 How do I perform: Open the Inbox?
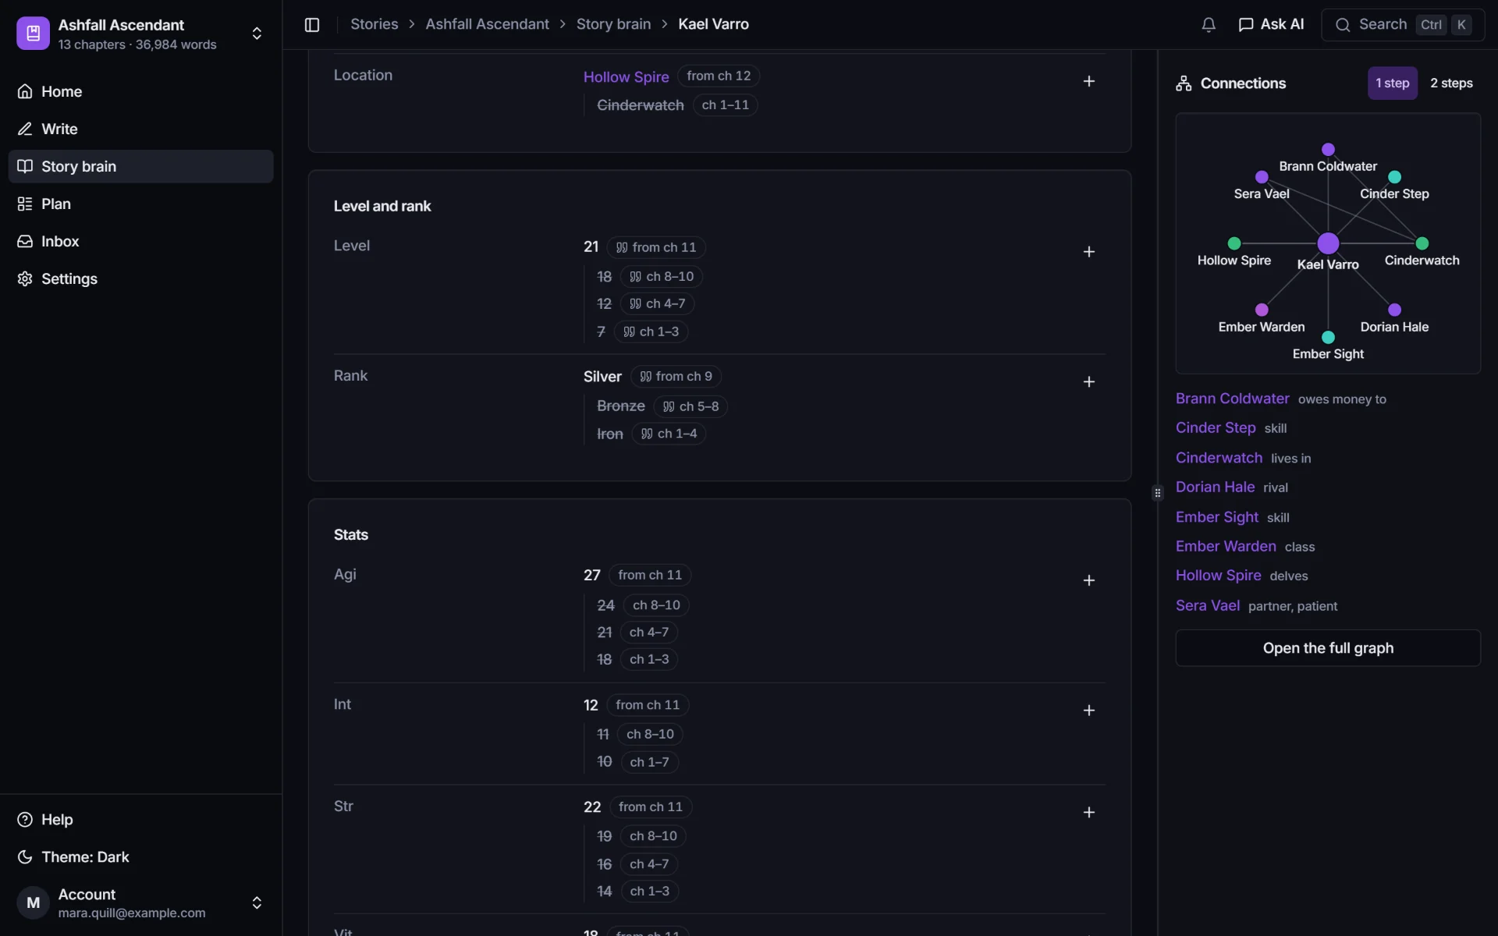140,241
